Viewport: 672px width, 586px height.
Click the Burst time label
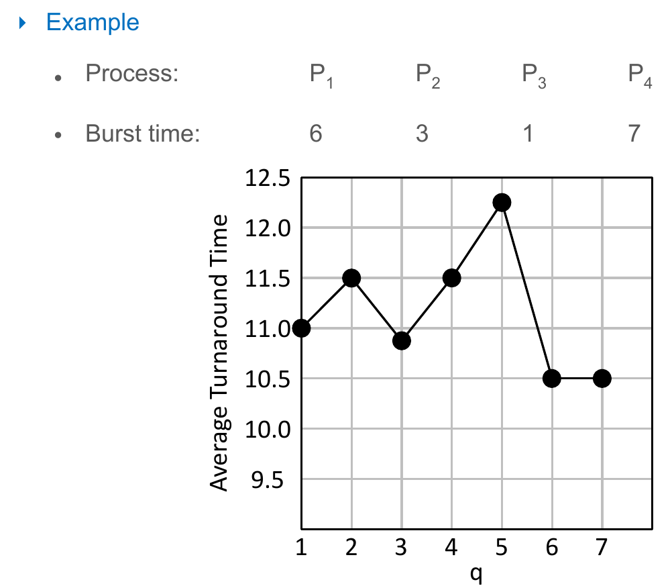pyautogui.click(x=143, y=134)
